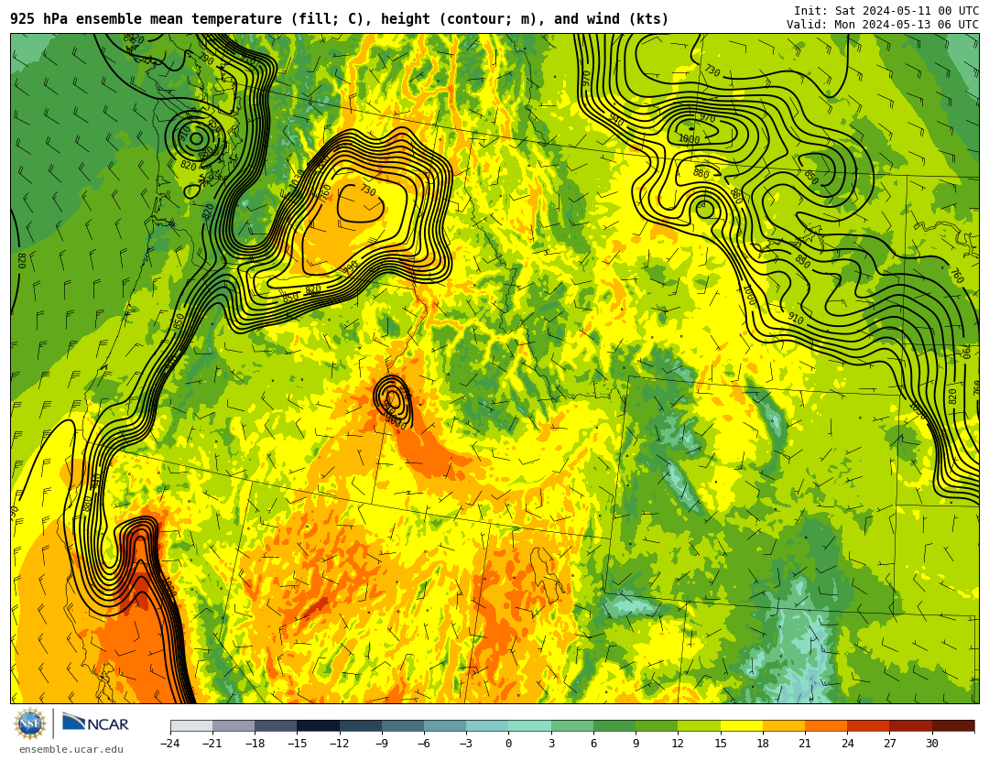Click the 'Valid: Mon 2024-05-13 06 UTC' text
The height and width of the screenshot is (761, 989).
[x=883, y=25]
